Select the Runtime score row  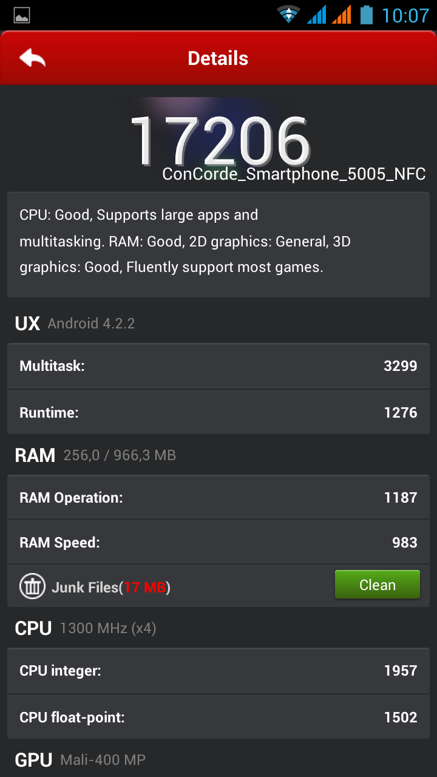click(x=218, y=413)
